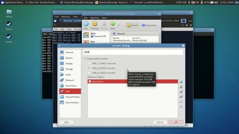Move USB filter up icon
This screenshot has width=239, height=134.
[181, 102]
